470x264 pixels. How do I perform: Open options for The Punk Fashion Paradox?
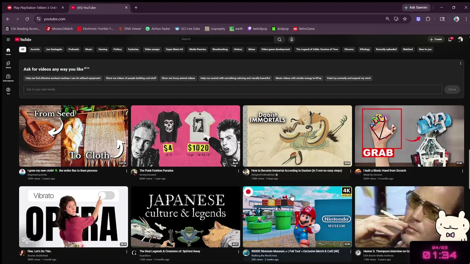(x=238, y=171)
